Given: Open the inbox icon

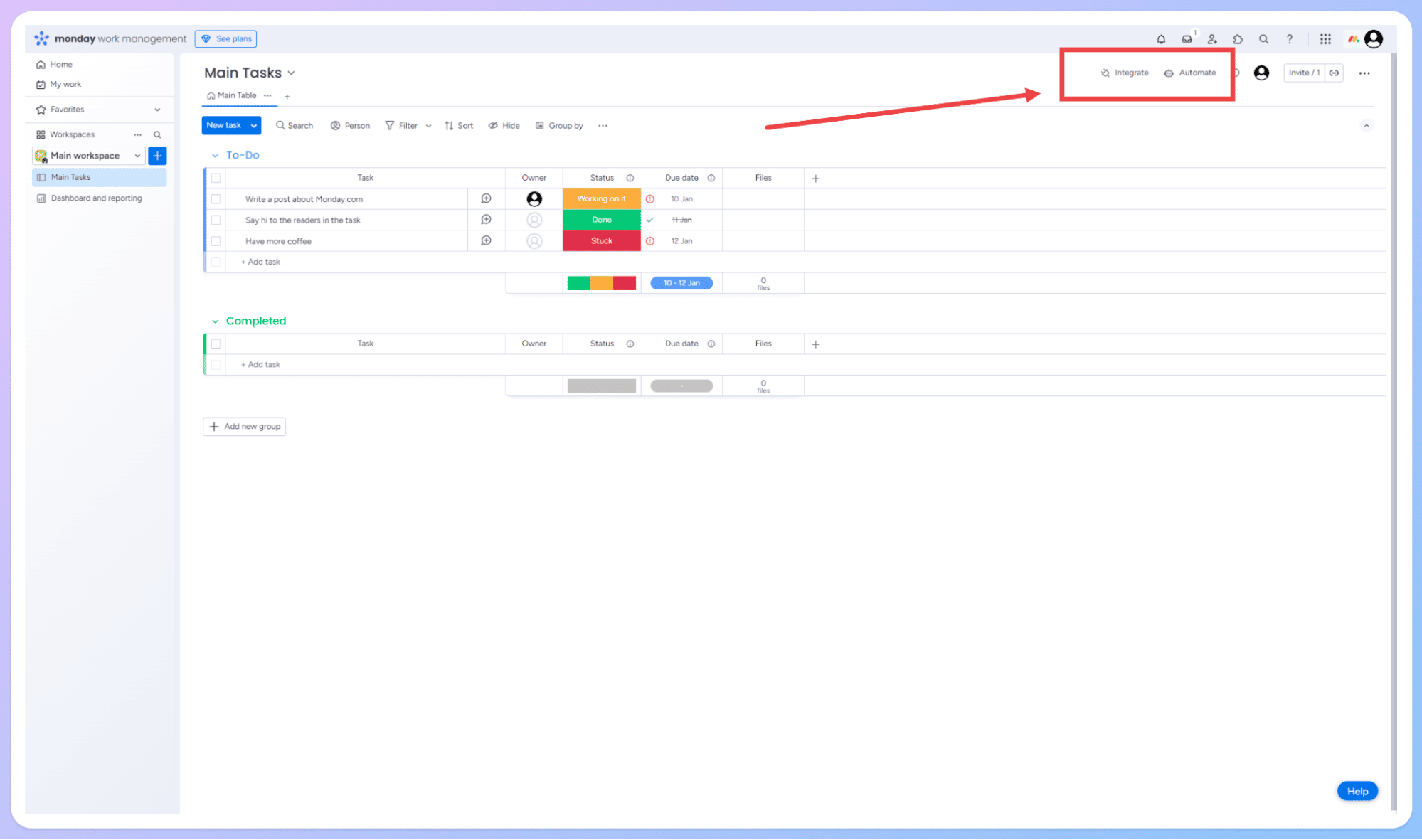Looking at the screenshot, I should 1187,39.
